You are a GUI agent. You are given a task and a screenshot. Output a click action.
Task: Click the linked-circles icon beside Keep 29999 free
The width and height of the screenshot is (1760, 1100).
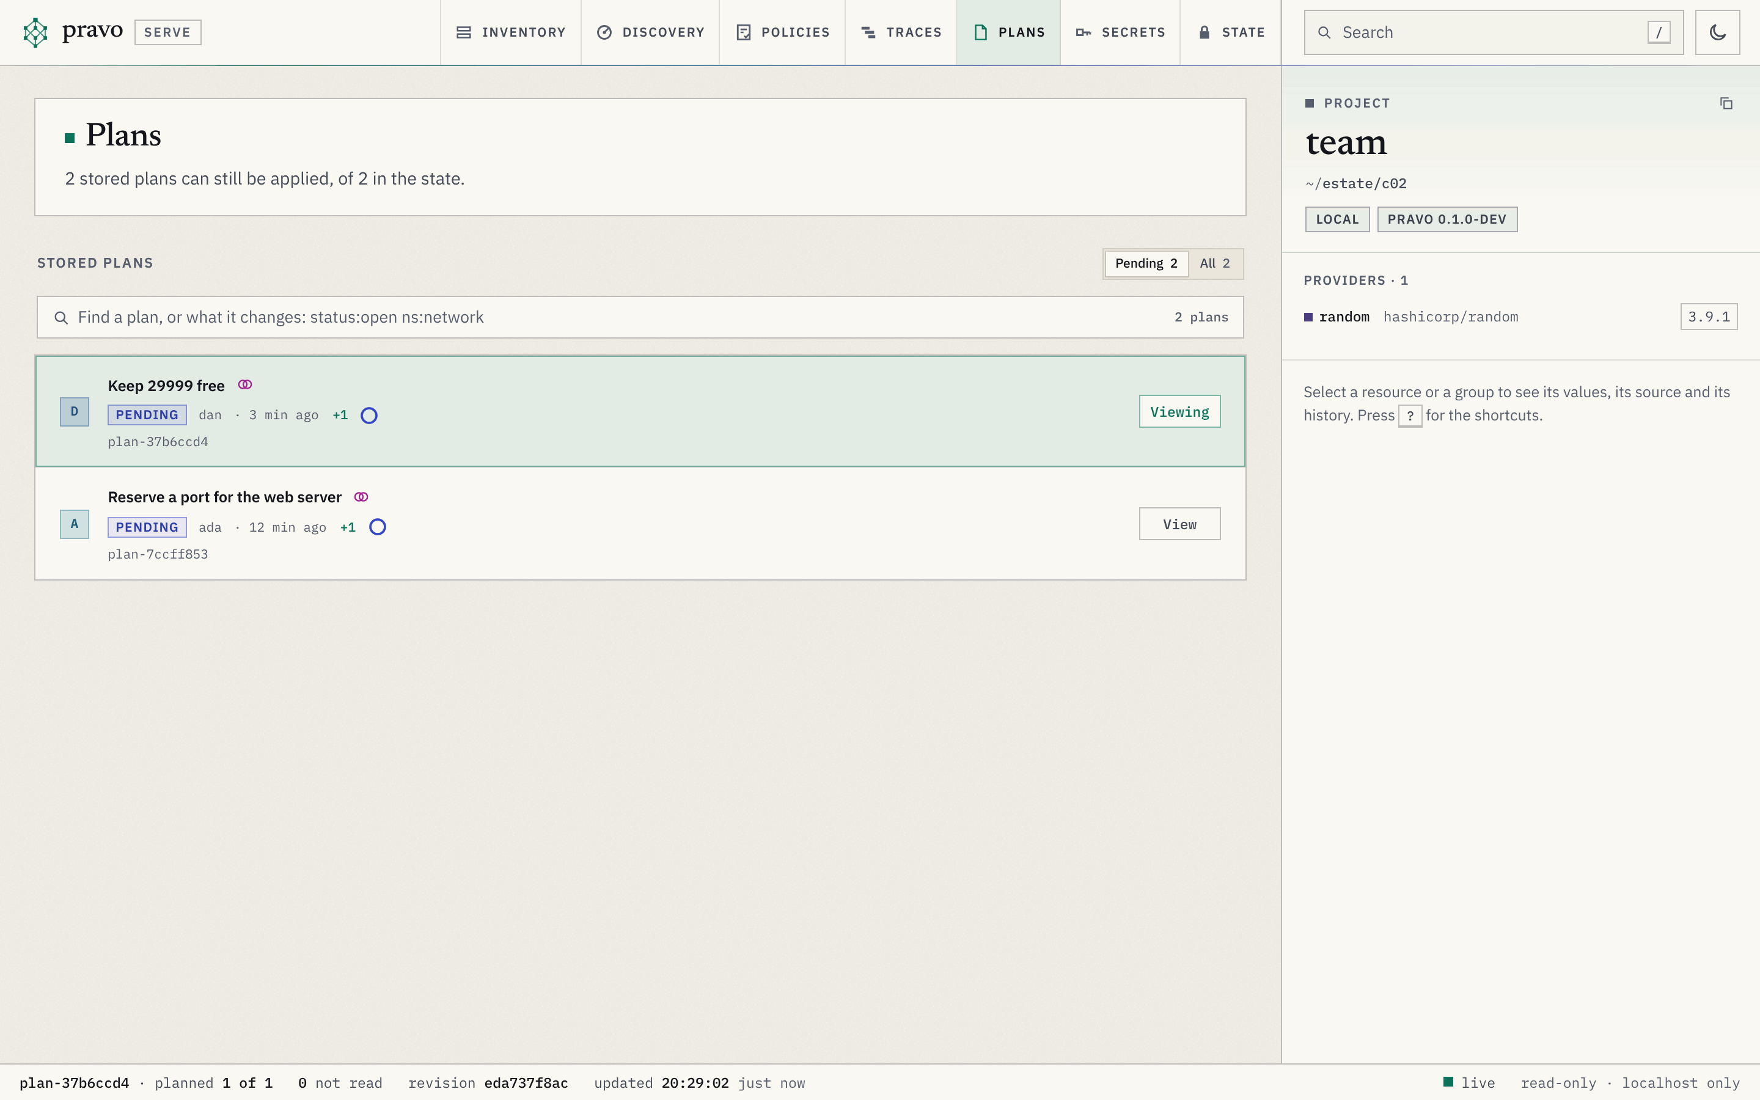245,385
